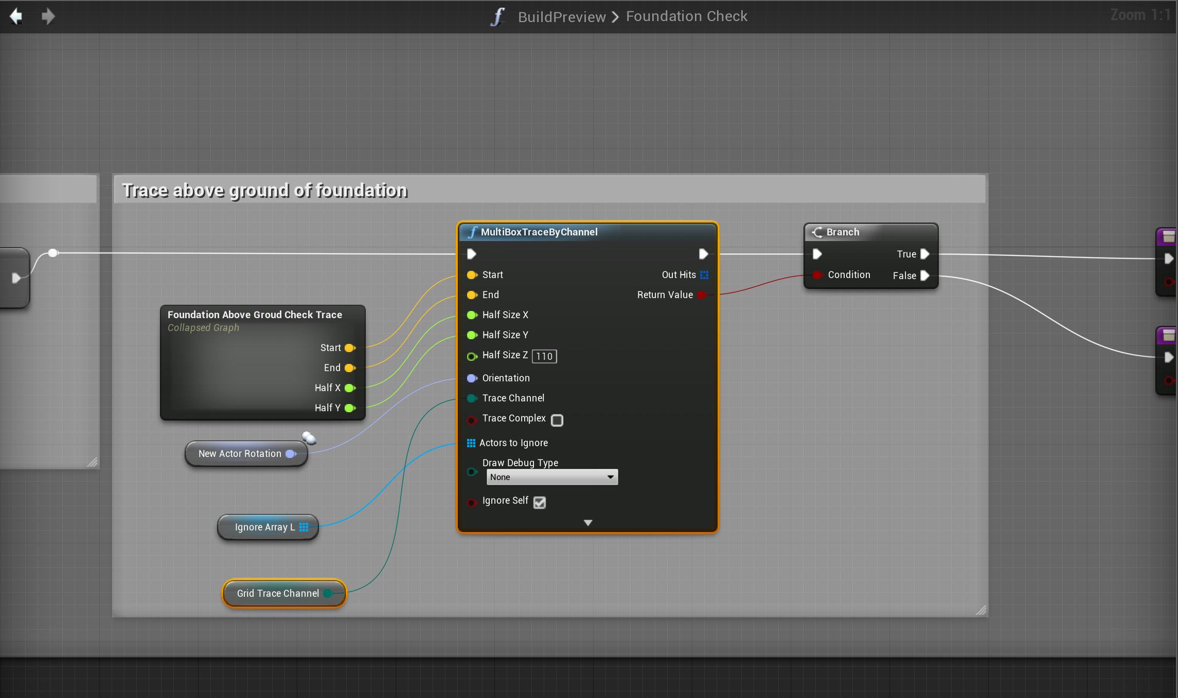Click the BuildPreview breadcrumb
Screen dimensions: 1178x698
[561, 16]
